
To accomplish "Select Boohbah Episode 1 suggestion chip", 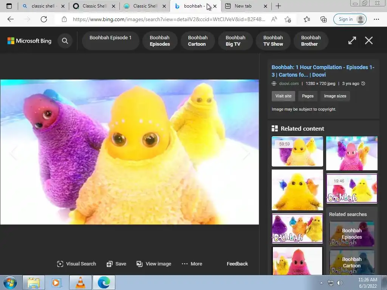I will tap(111, 41).
